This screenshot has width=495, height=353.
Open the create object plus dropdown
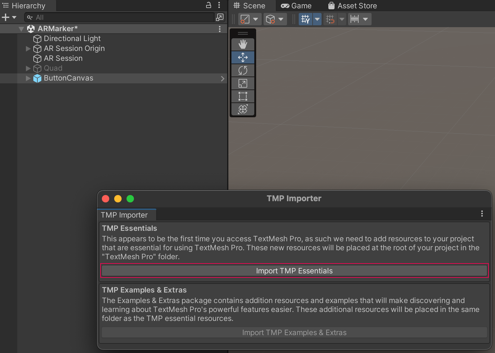pyautogui.click(x=9, y=18)
